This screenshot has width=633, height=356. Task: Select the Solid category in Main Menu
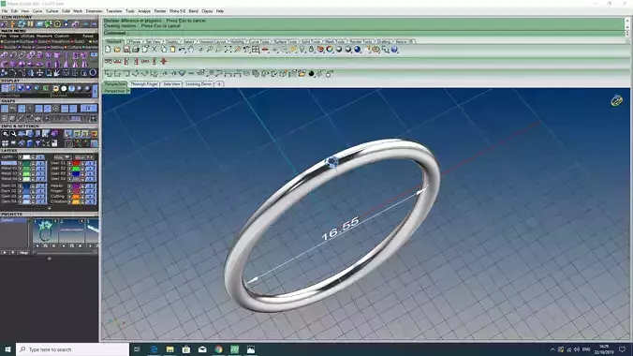tap(41, 41)
